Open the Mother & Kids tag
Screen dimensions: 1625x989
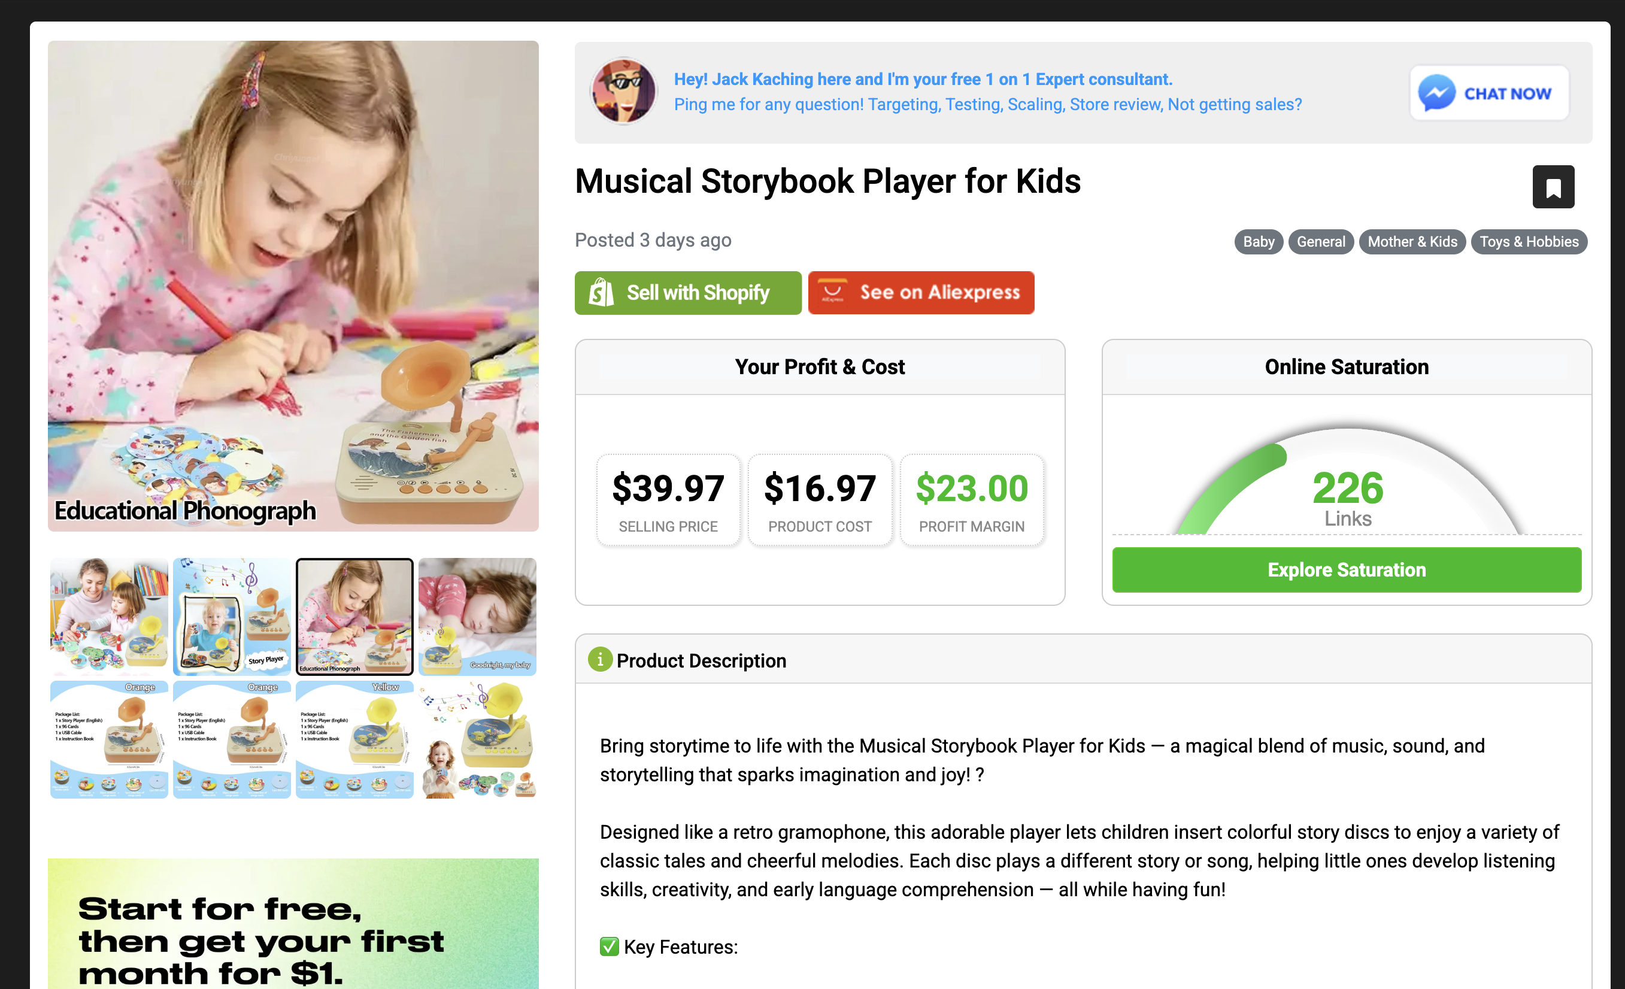click(1412, 242)
